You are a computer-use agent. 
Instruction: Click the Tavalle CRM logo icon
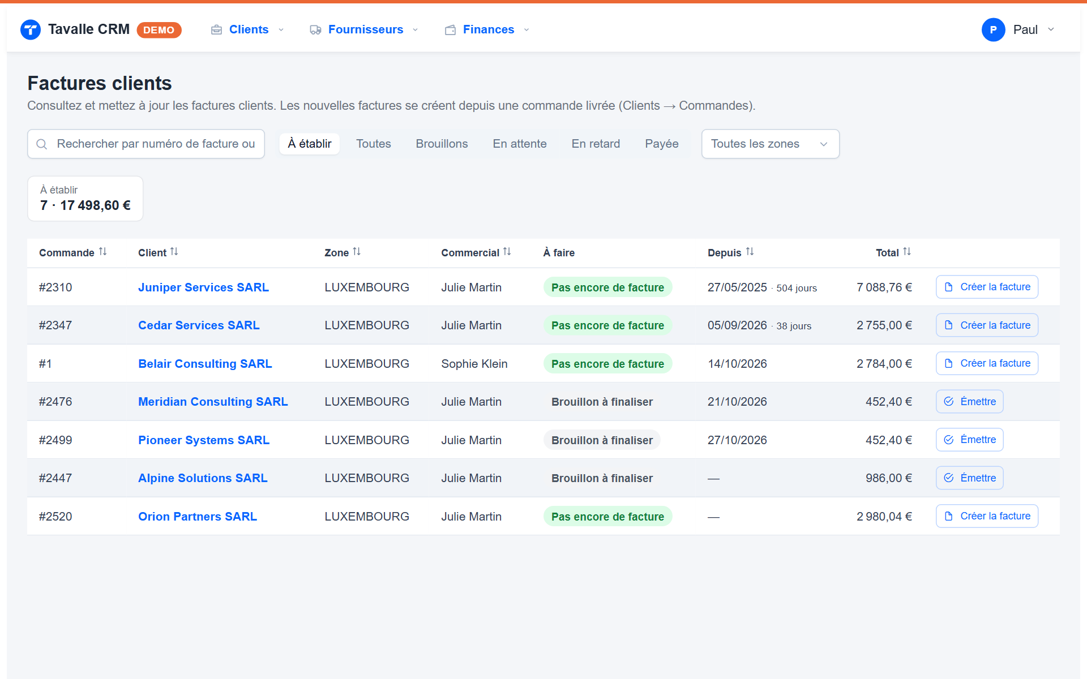31,29
